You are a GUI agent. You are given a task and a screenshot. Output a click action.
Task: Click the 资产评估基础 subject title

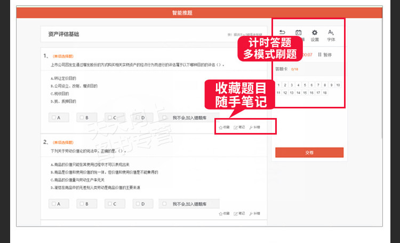(x=63, y=34)
